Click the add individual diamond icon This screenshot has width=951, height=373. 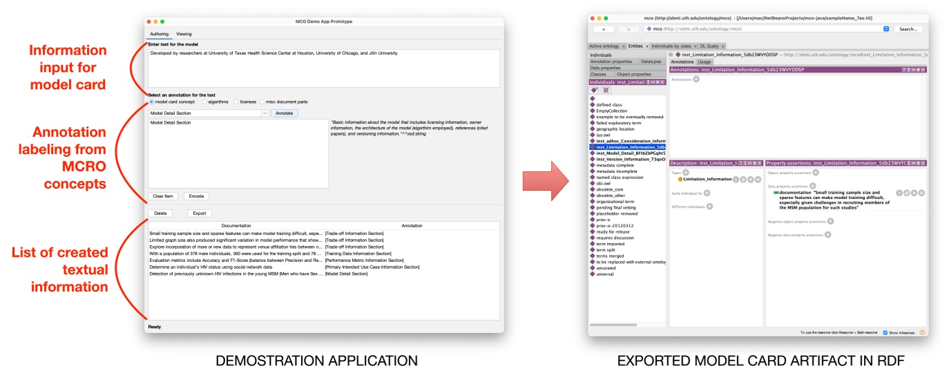coord(594,90)
